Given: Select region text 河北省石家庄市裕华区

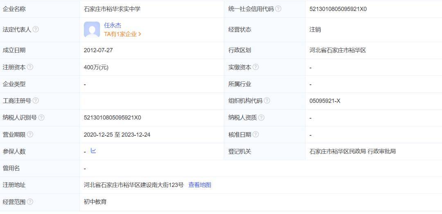Looking at the screenshot, I should click(338, 50).
